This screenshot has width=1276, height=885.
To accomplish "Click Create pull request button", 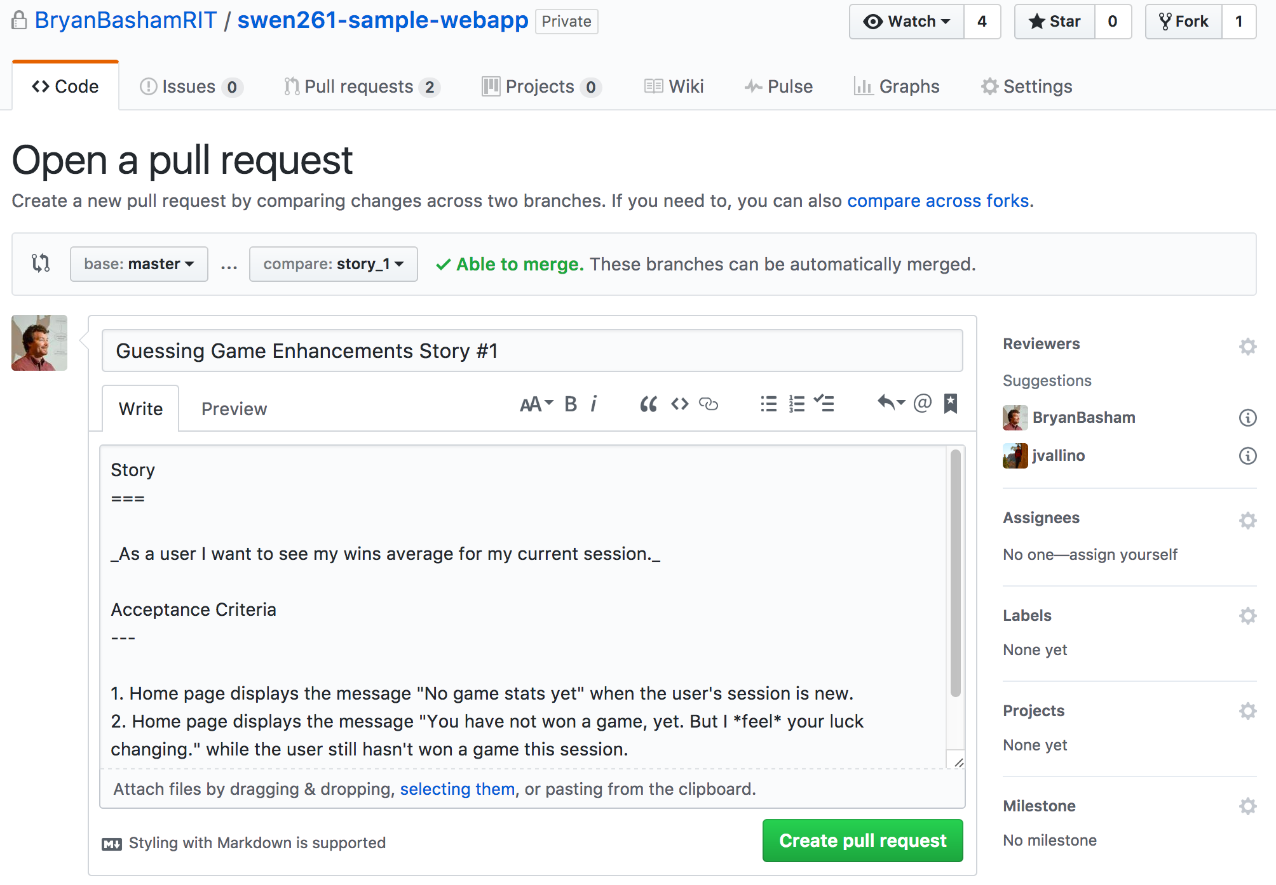I will tap(863, 841).
